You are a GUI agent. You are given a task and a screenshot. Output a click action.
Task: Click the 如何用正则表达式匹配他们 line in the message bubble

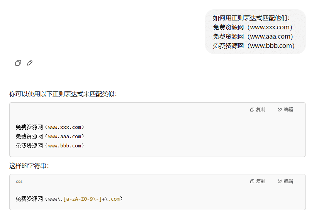pos(251,18)
